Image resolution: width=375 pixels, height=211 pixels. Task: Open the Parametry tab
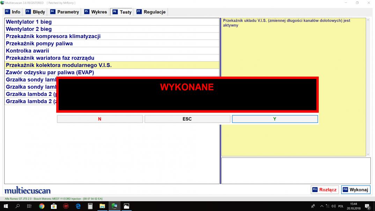[65, 12]
